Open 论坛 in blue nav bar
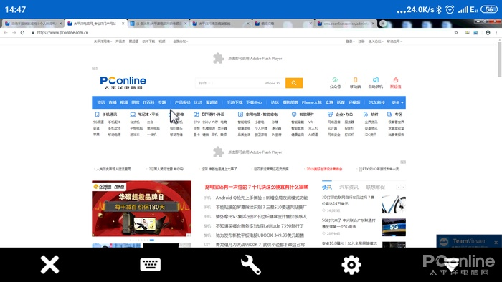Viewport: 502px width, 282px height. tap(275, 102)
